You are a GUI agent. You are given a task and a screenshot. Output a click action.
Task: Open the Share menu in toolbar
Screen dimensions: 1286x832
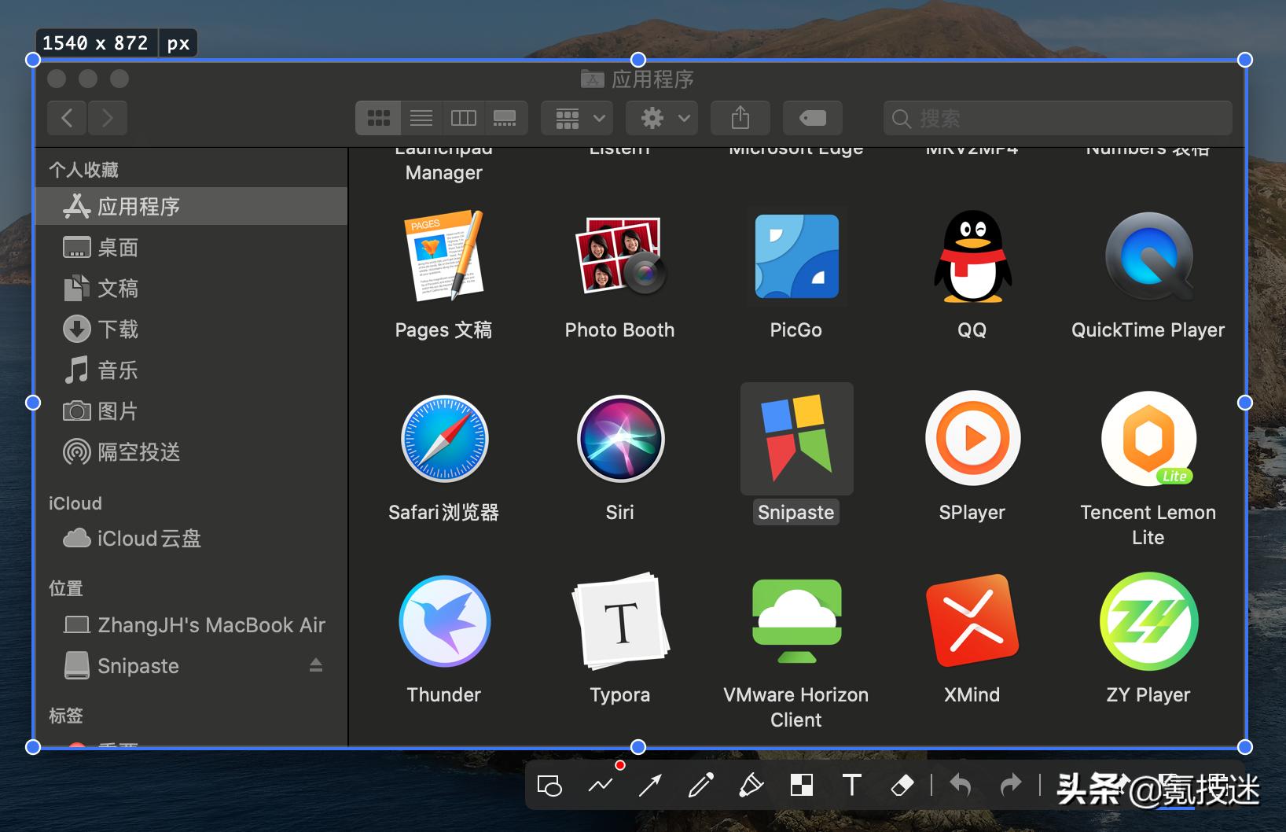740,118
